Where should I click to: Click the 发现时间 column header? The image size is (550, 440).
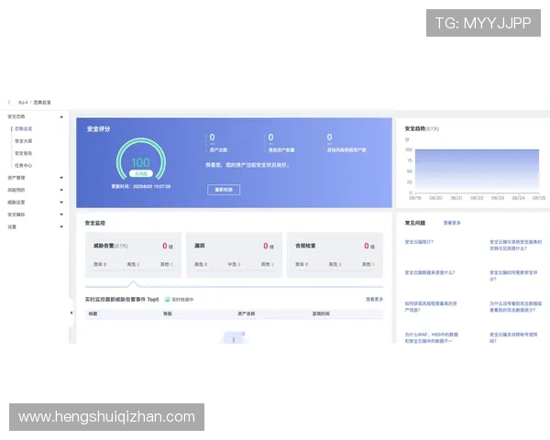pyautogui.click(x=321, y=313)
